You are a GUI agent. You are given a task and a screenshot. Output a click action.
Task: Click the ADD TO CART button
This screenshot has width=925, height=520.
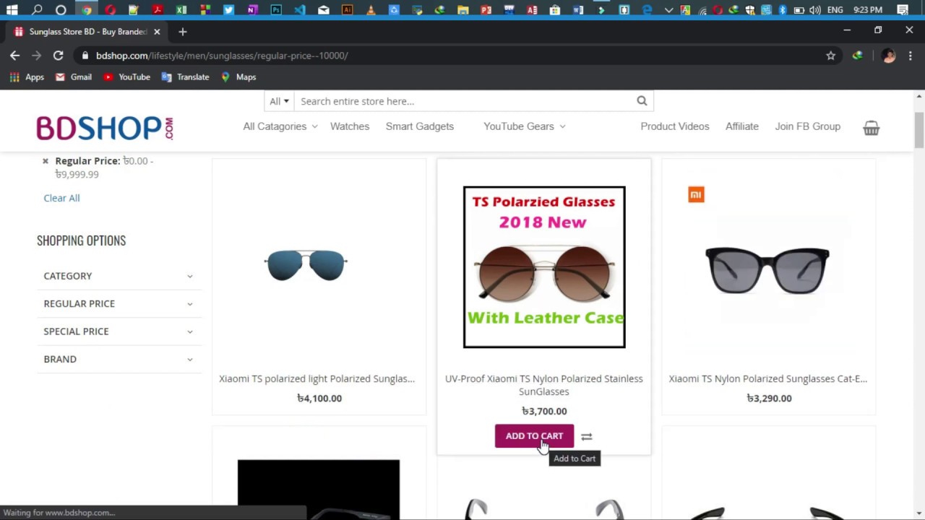(x=534, y=436)
